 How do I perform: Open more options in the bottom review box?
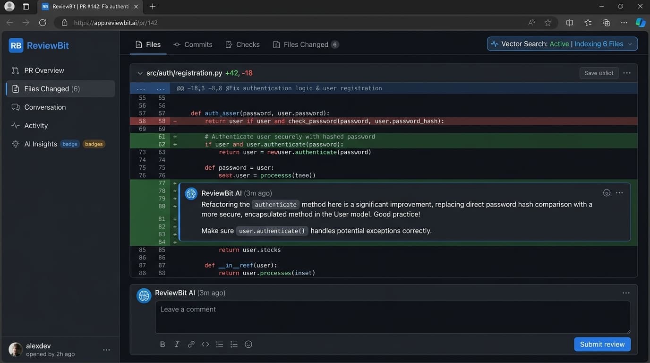pos(626,293)
